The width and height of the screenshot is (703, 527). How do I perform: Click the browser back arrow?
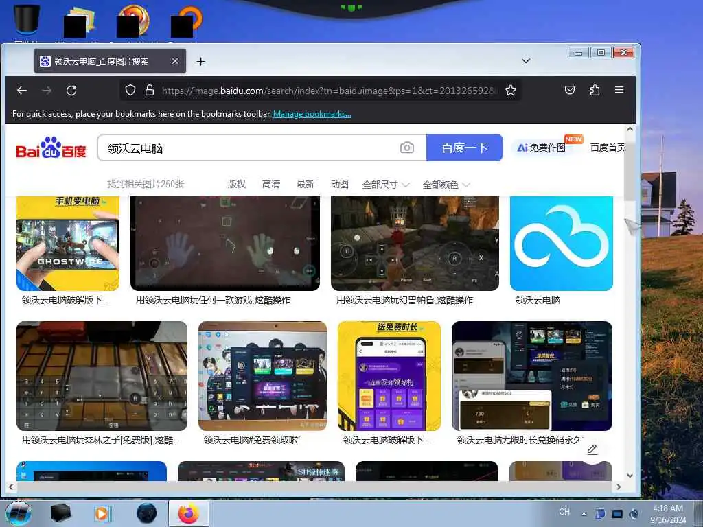(x=22, y=91)
